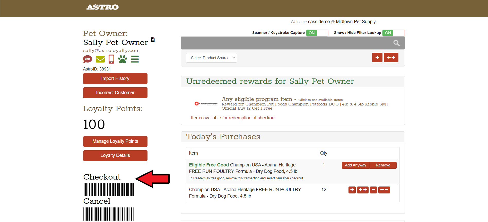Open the green paw print pets icon
488x222 pixels.
point(123,59)
